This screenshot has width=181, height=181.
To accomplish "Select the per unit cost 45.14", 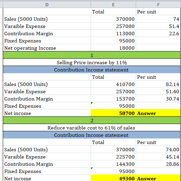I will click(158, 157).
